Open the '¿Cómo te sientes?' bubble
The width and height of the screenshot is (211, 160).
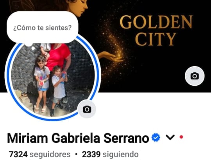(42, 27)
